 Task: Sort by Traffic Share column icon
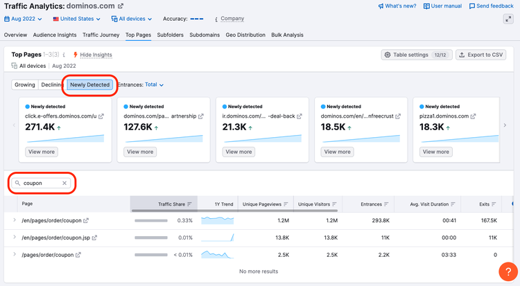(189, 204)
